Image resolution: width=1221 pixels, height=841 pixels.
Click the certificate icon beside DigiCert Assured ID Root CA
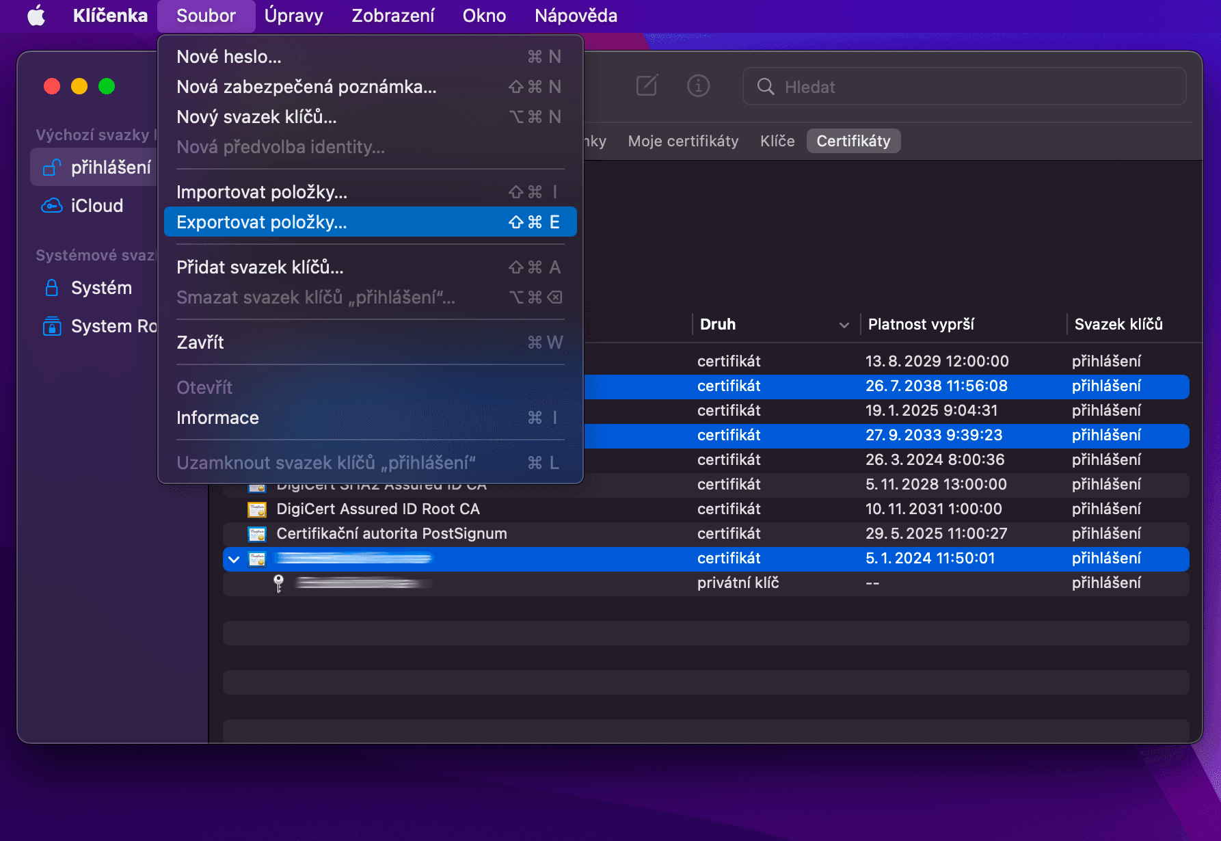pyautogui.click(x=256, y=509)
